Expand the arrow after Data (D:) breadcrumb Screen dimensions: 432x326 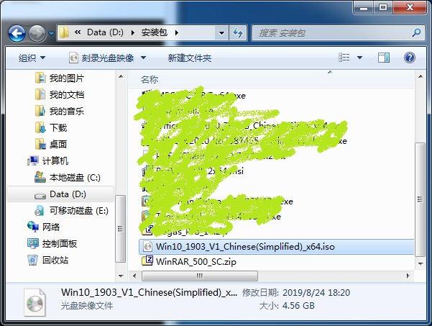(x=132, y=33)
